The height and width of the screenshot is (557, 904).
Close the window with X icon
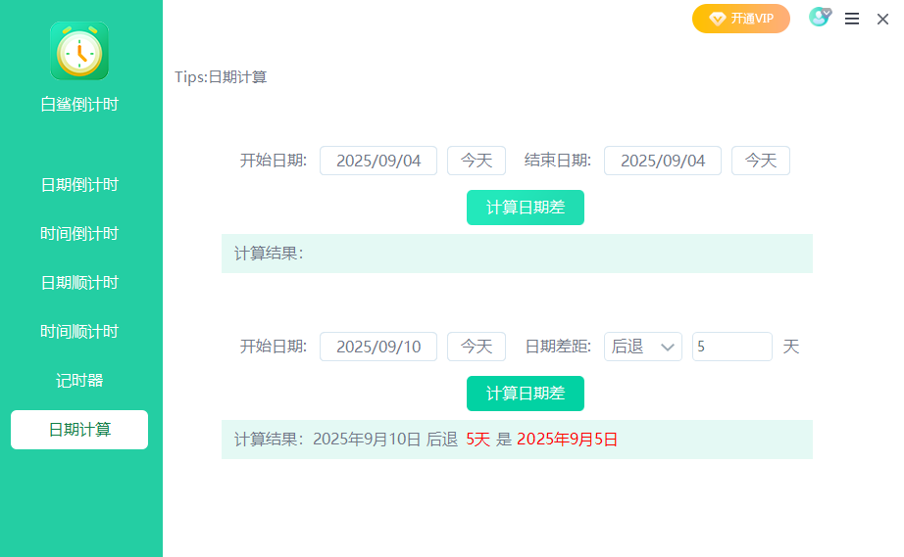882,19
